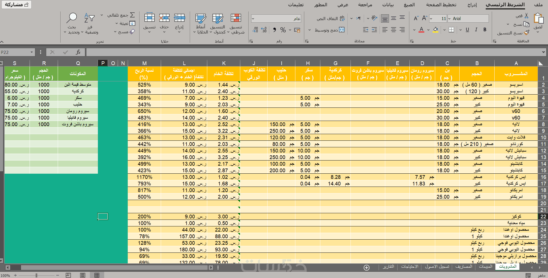
Task: Click the Accounting Number Format icon
Action: (297, 30)
